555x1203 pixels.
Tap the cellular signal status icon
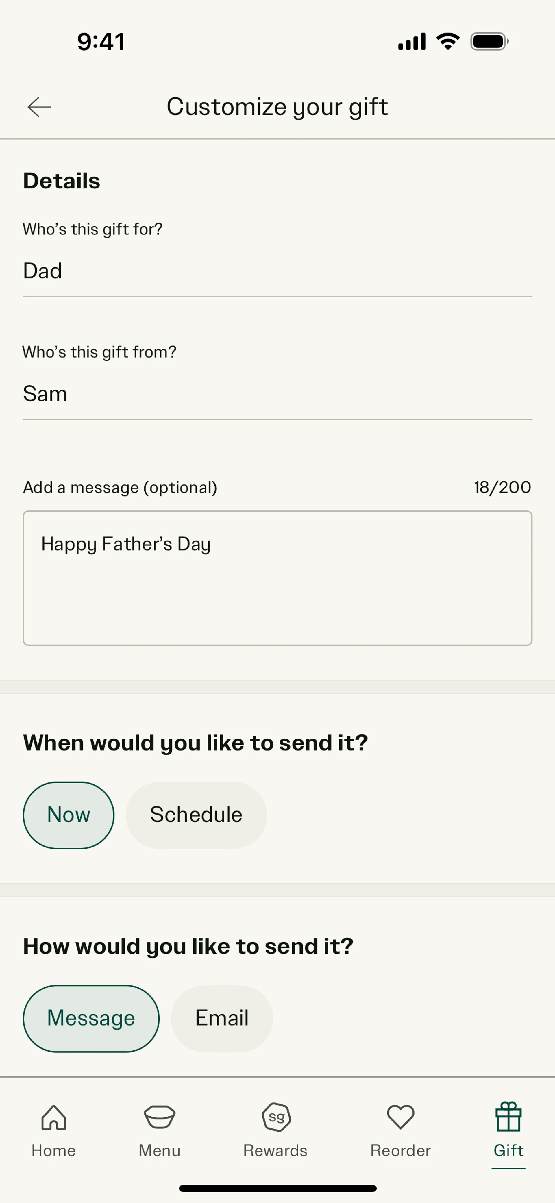(412, 42)
